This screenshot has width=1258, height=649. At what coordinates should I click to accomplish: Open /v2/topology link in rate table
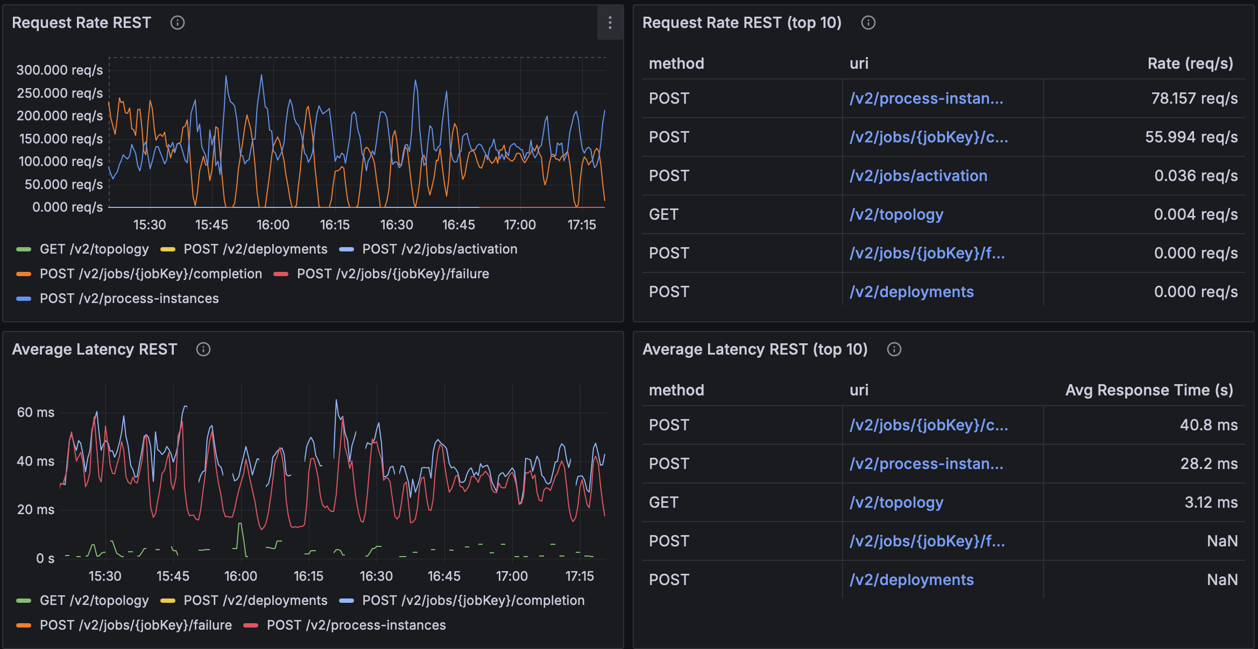pos(896,214)
